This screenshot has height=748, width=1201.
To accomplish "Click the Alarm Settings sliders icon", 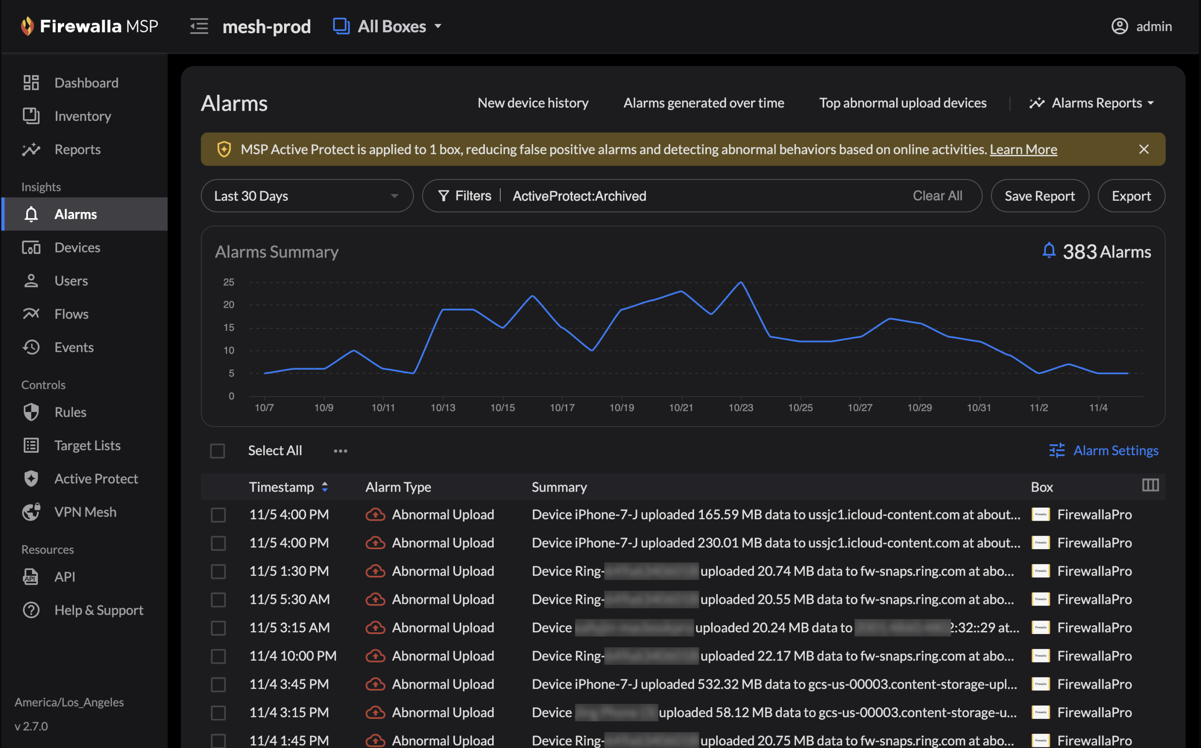I will point(1056,450).
